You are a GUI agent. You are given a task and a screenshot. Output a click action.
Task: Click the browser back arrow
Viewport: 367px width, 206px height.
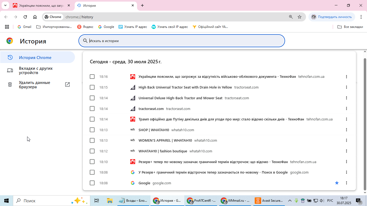pyautogui.click(x=6, y=17)
